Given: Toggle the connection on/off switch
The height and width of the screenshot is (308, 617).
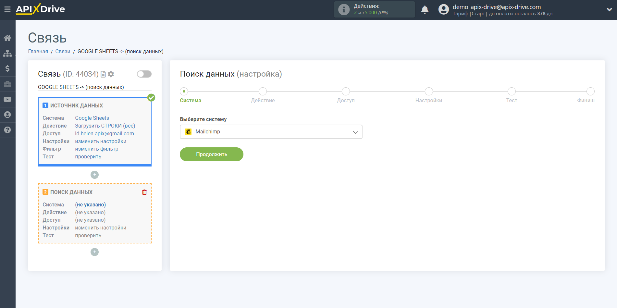Looking at the screenshot, I should (x=144, y=74).
